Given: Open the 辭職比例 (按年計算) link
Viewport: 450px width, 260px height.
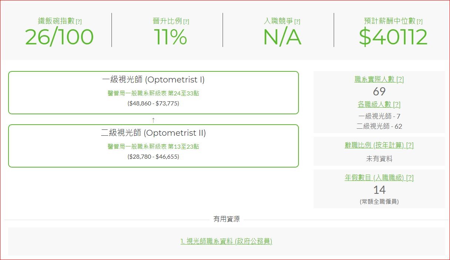Looking at the screenshot, I should (374, 145).
